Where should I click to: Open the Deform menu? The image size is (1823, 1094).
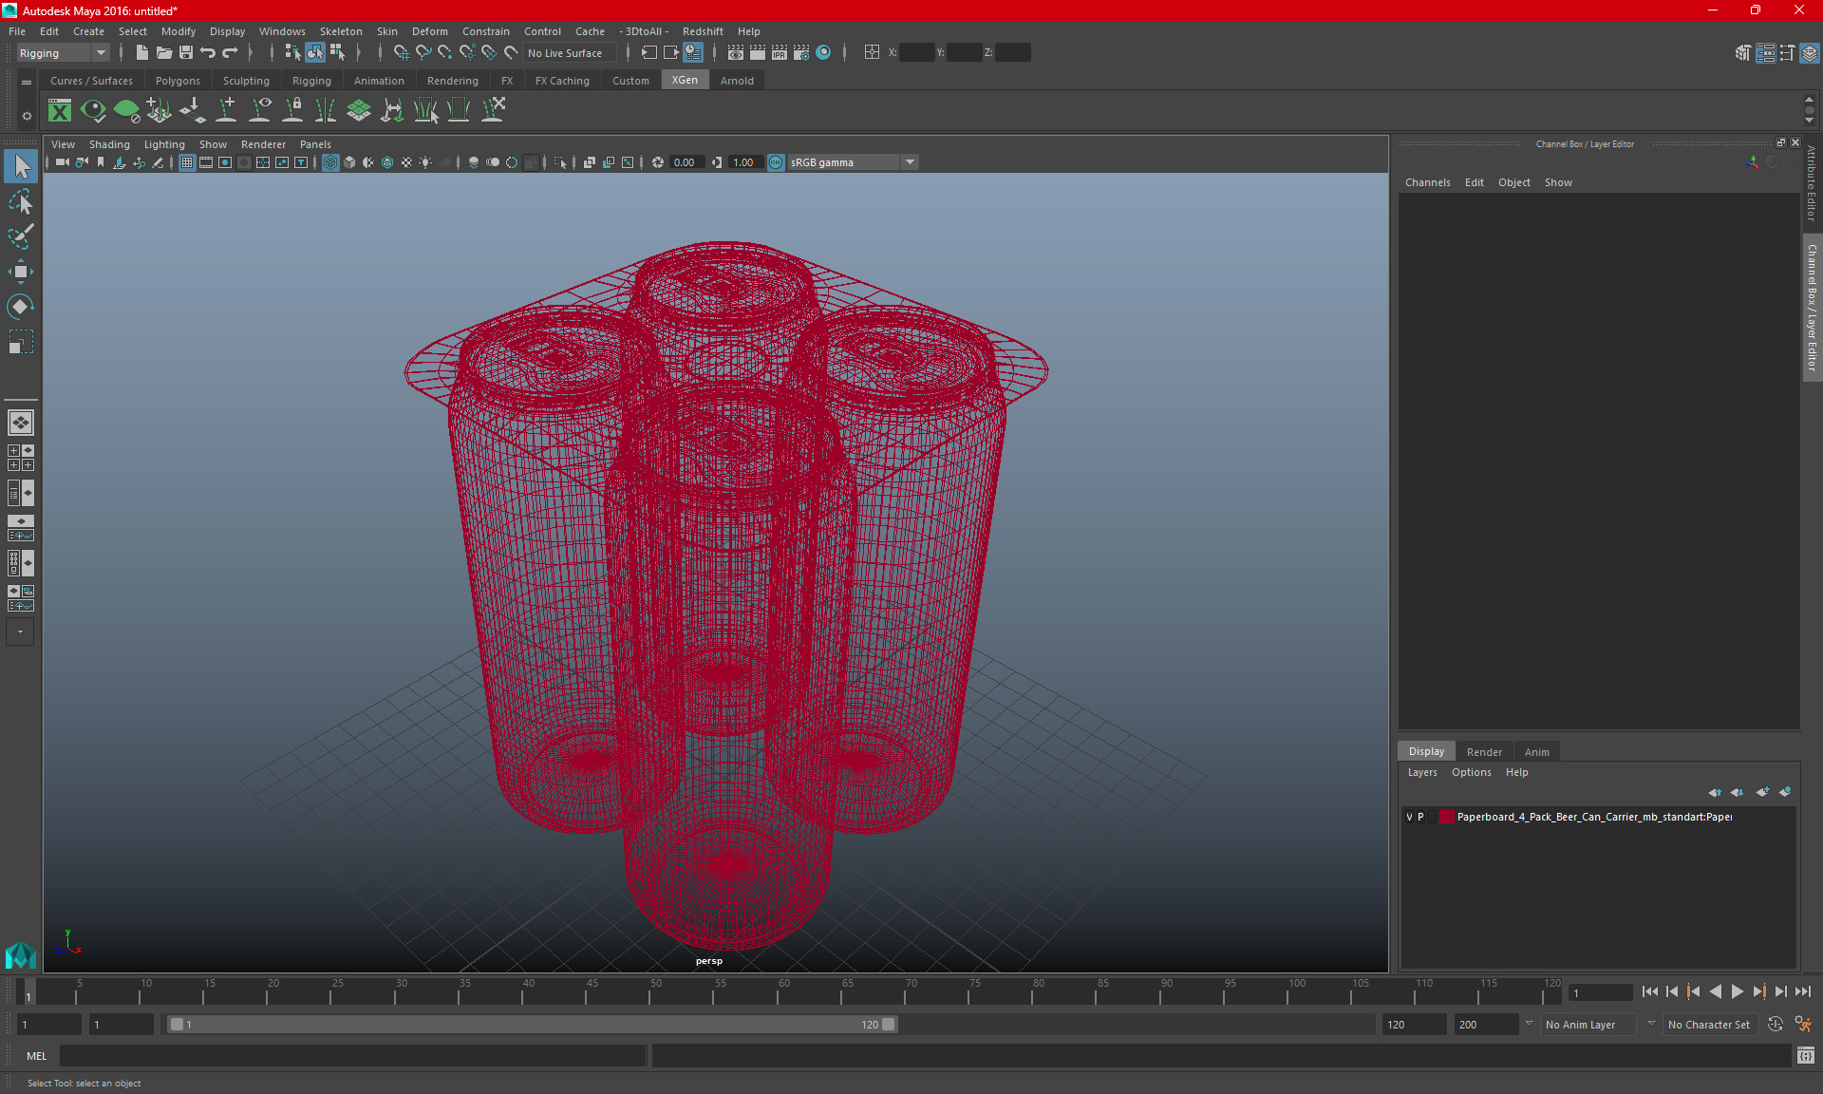click(x=428, y=30)
